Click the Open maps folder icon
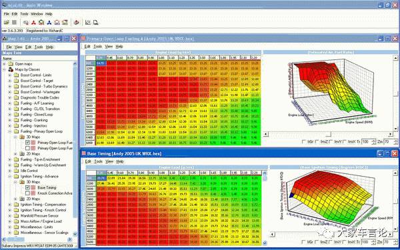The width and height of the screenshot is (400, 250). click(x=11, y=64)
